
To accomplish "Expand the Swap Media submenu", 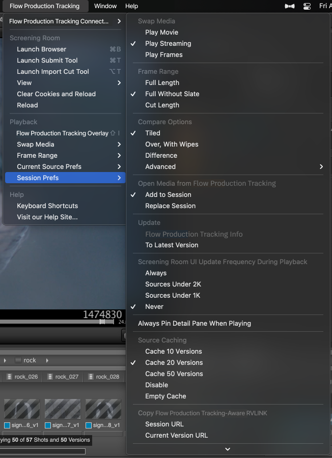I will 65,145.
